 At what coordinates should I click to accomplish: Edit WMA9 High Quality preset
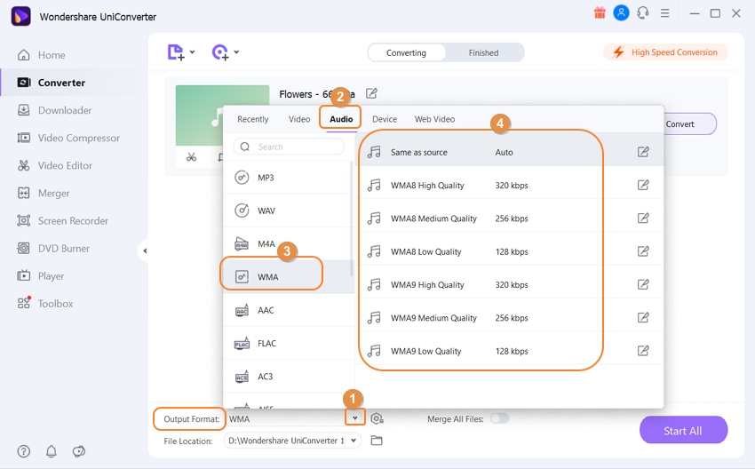tap(643, 284)
